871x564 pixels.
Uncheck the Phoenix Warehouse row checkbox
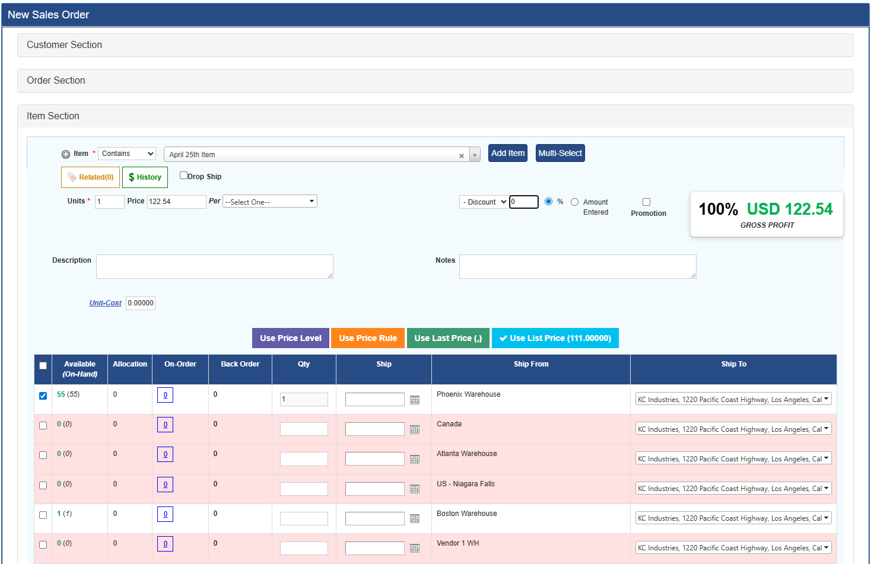coord(43,396)
